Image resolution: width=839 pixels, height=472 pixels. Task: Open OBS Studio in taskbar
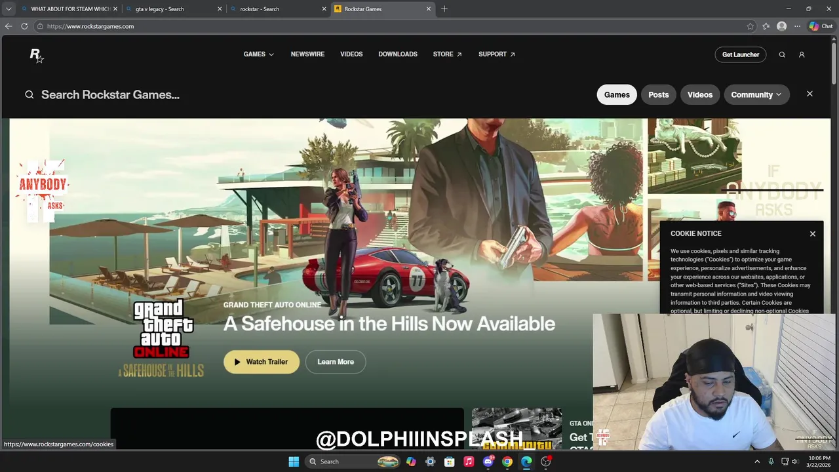pyautogui.click(x=546, y=462)
